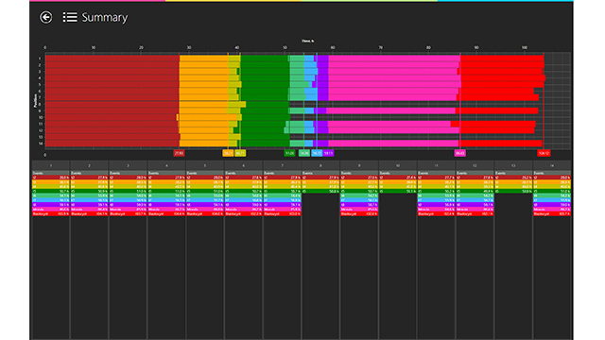Select the red Blastocyst row in column 9

tap(359, 214)
